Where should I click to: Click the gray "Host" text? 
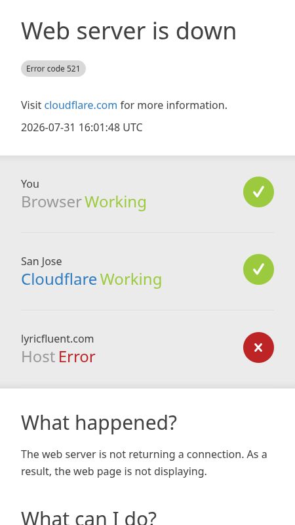tap(38, 357)
